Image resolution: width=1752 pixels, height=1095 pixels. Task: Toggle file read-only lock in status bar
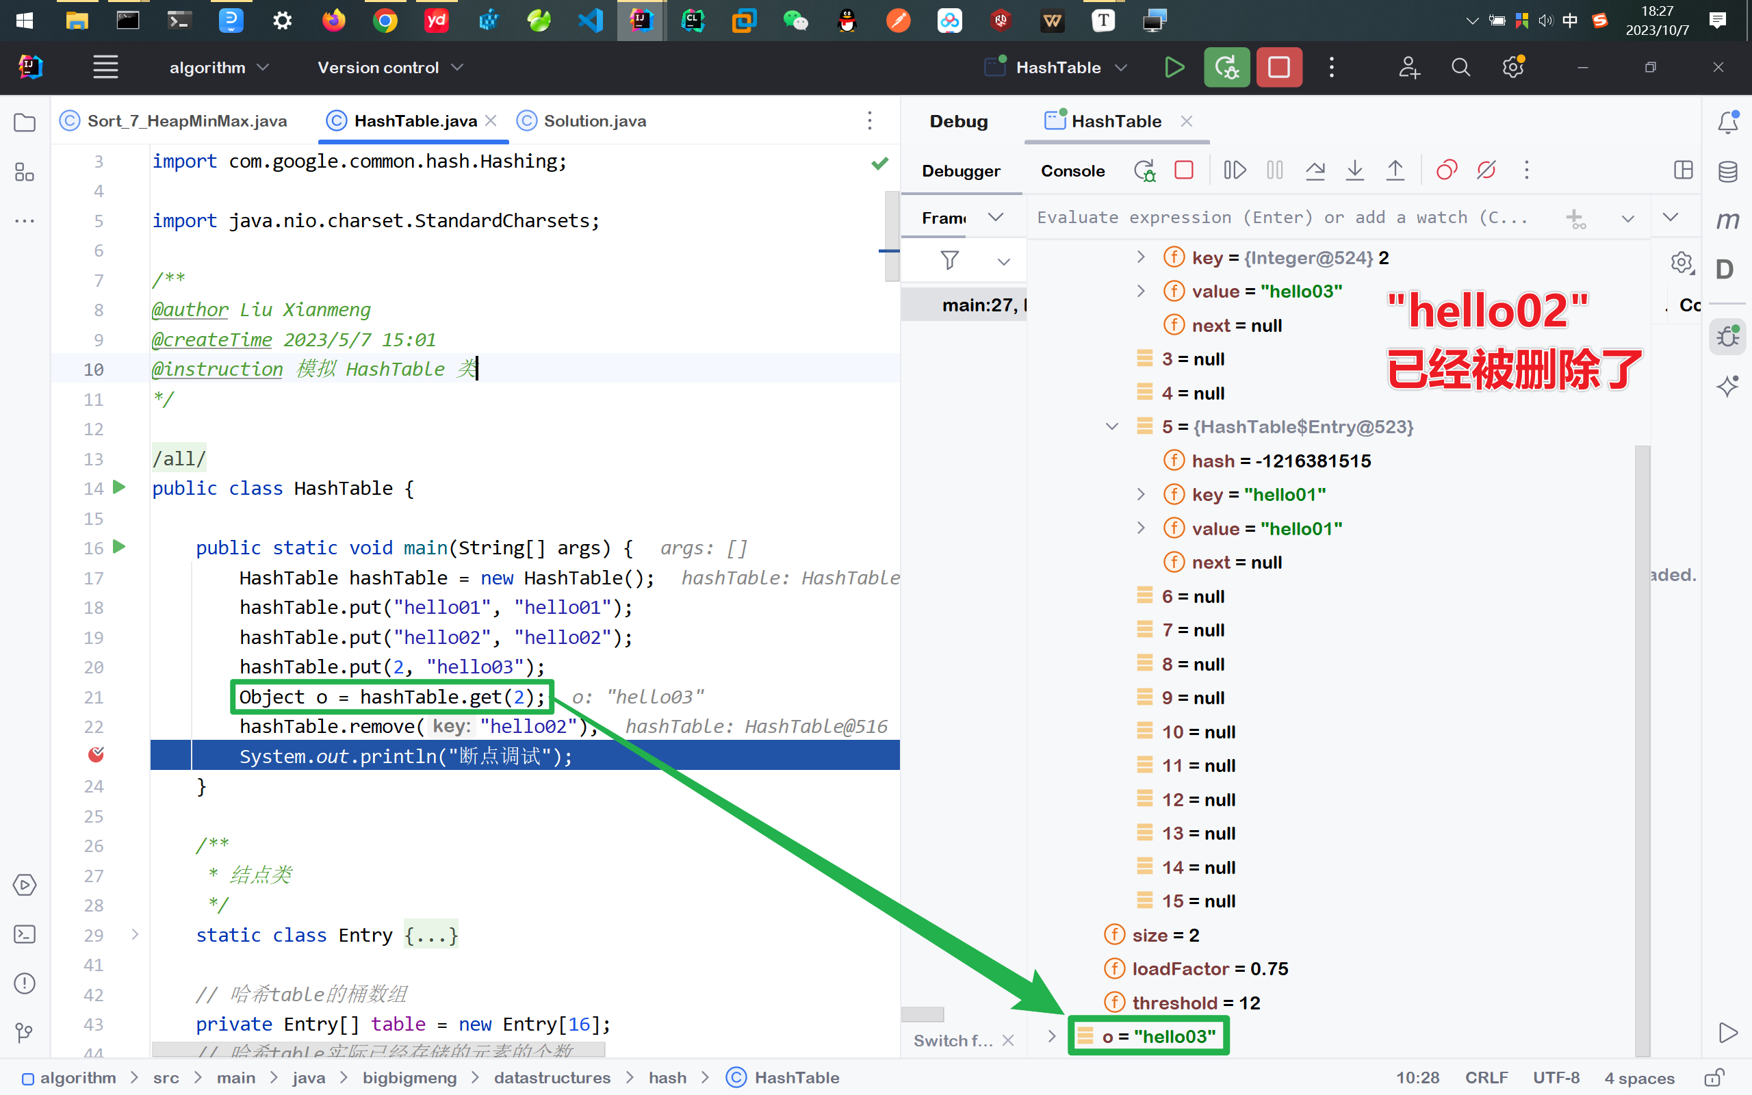[1714, 1078]
